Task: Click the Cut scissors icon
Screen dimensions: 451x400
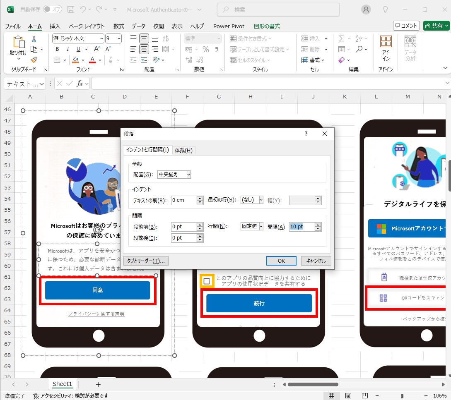Action: tap(34, 38)
